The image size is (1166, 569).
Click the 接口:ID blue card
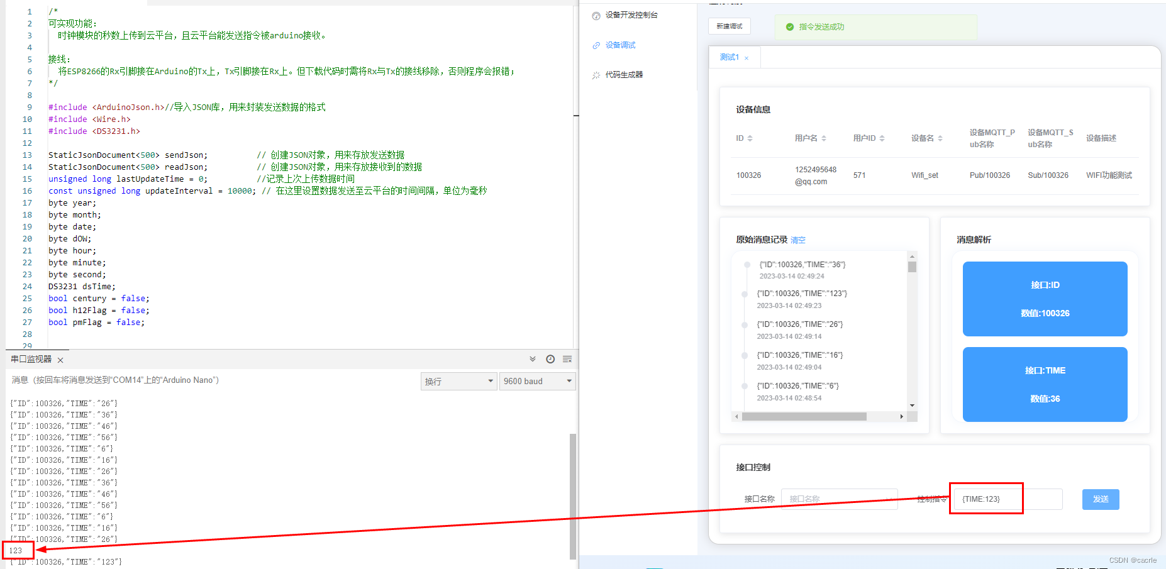pyautogui.click(x=1045, y=299)
